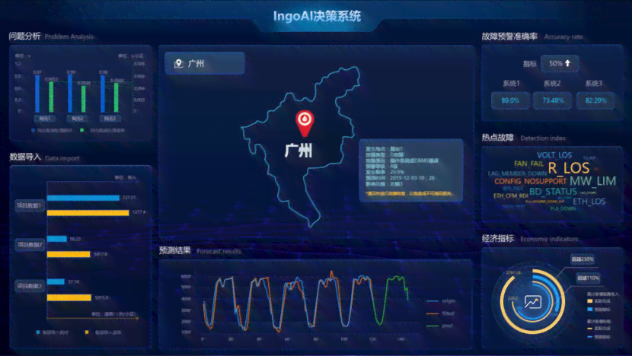Image resolution: width=632 pixels, height=356 pixels.
Task: Toggle the origin series legend
Action: (441, 300)
